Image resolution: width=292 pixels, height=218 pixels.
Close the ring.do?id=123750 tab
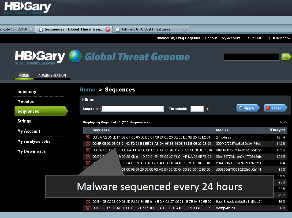[x=31, y=29]
